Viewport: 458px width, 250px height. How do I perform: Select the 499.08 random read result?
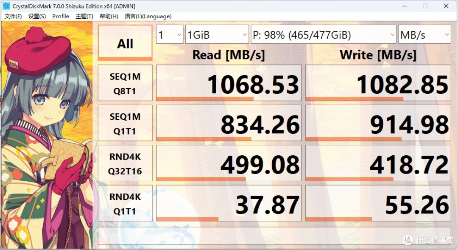coord(229,163)
